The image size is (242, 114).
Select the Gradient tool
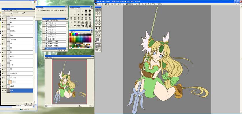coord(100,30)
